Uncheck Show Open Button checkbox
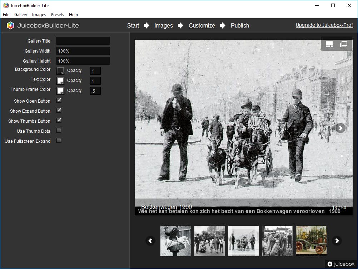The height and width of the screenshot is (269, 358). [59, 101]
